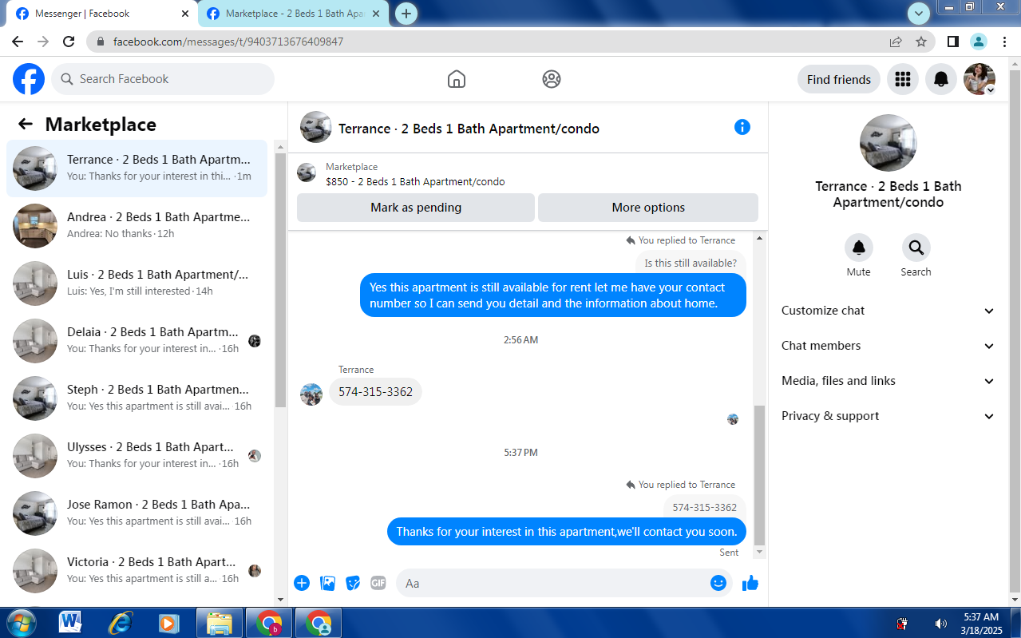The width and height of the screenshot is (1021, 638).
Task: Expand Chat members section
Action: coord(888,346)
